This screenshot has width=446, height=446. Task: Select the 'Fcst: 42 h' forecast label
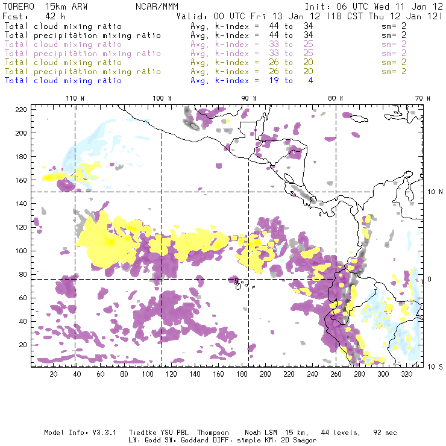34,16
